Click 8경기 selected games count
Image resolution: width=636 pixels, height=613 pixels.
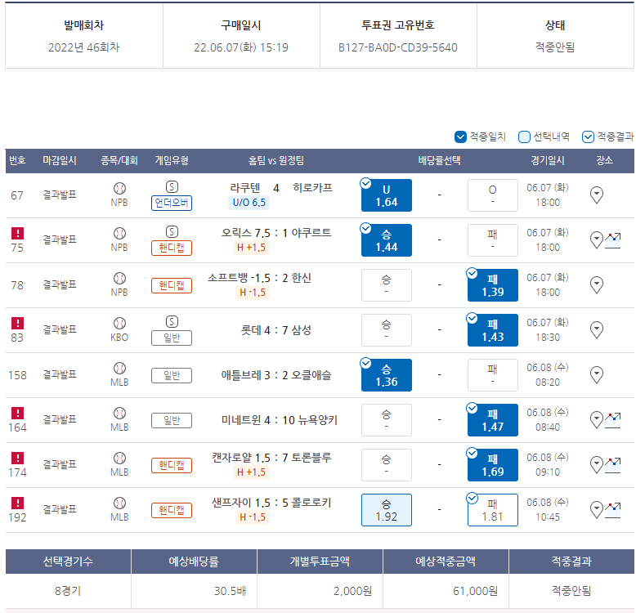tap(68, 591)
